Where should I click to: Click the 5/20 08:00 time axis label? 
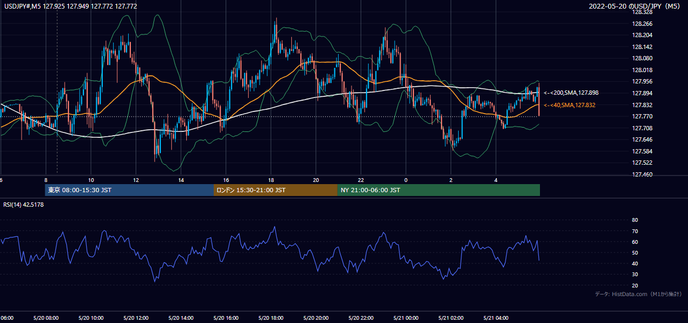click(46, 318)
